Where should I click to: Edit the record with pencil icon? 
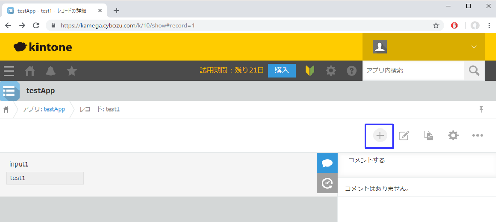pos(404,136)
